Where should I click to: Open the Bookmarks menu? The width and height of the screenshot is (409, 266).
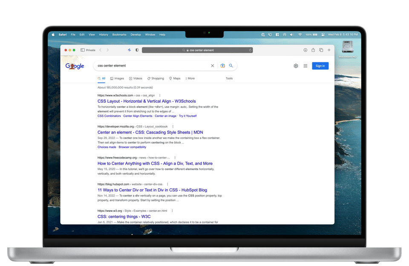tap(119, 35)
